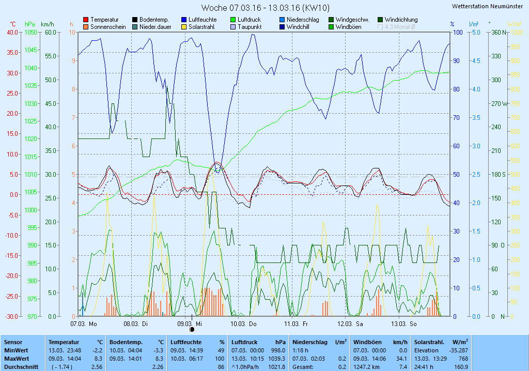Image resolution: width=529 pixels, height=371 pixels.
Task: Click the 'Gesamt:' label
Action: (x=303, y=367)
